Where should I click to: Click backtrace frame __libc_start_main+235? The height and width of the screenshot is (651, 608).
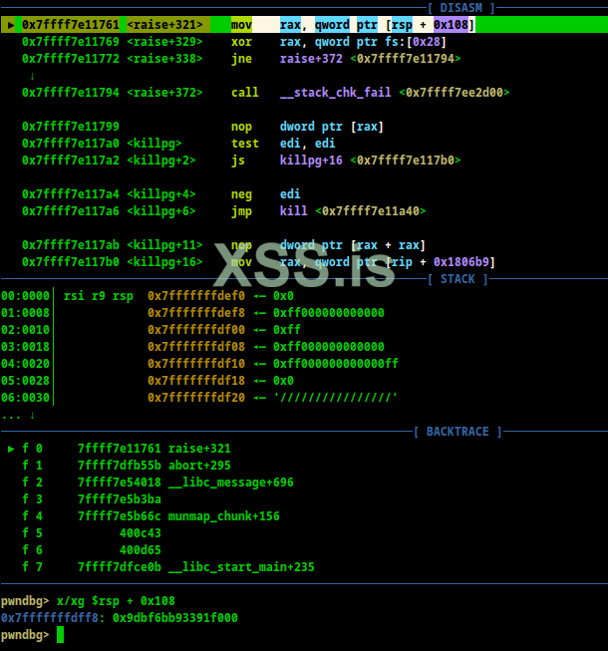coord(168,567)
